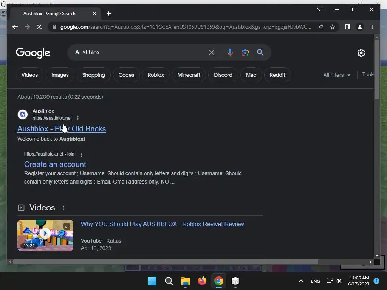Submit search with magnifier icon
Screen dimensions: 387x290
pos(260,52)
